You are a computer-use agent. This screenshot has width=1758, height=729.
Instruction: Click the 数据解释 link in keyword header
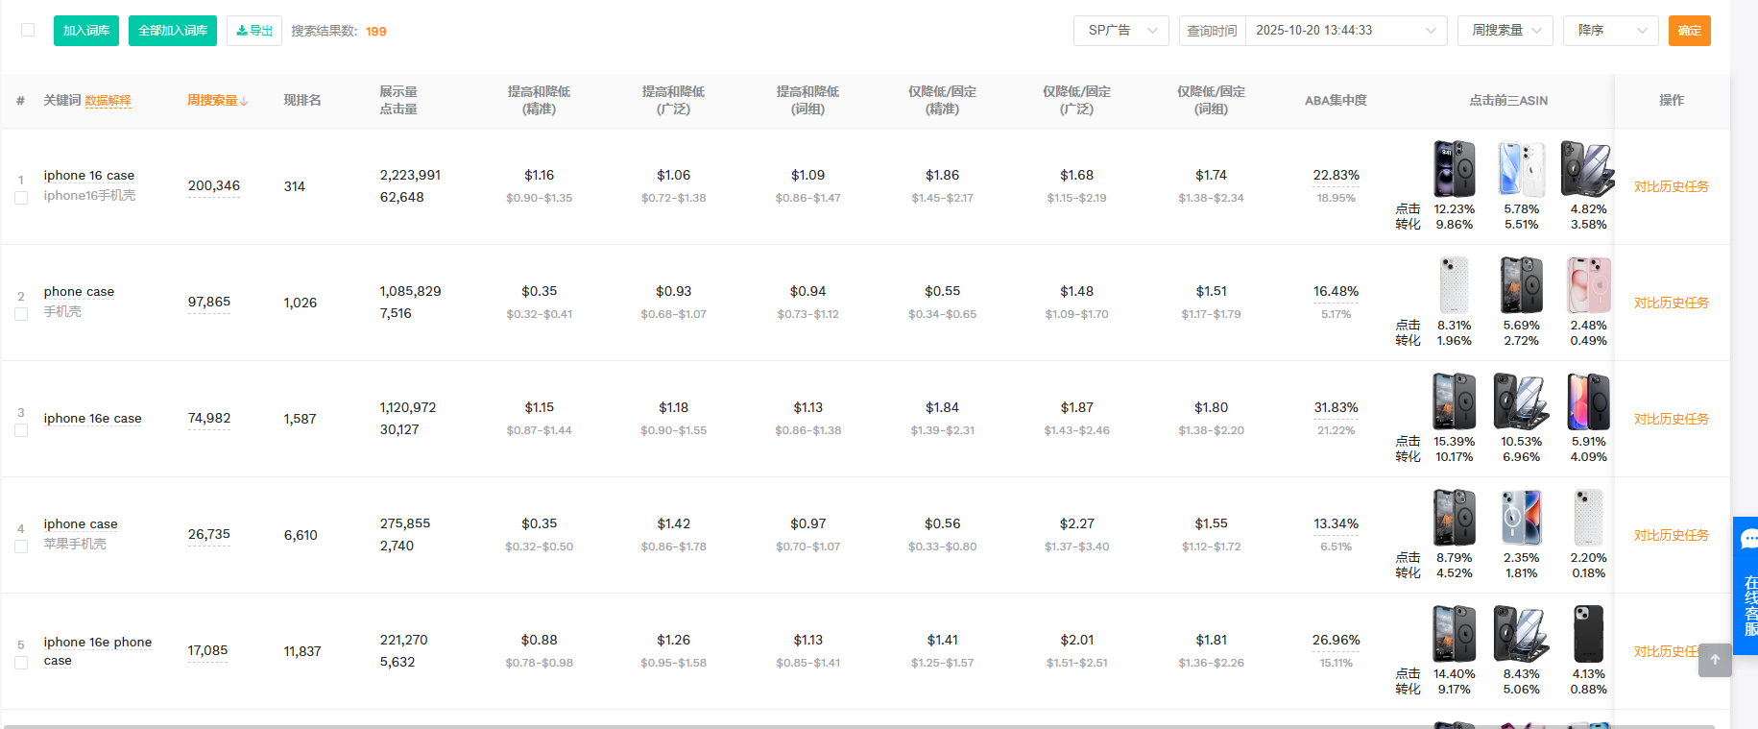tap(108, 101)
